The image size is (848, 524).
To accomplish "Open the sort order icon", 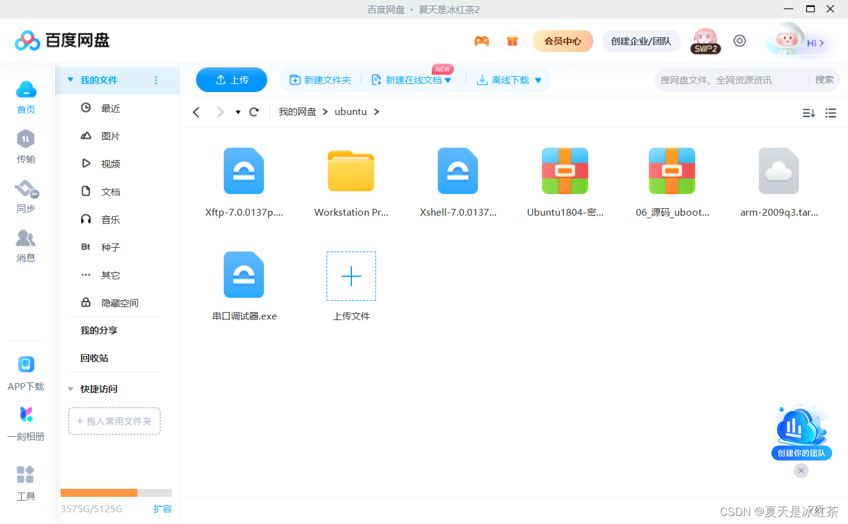I will point(808,112).
